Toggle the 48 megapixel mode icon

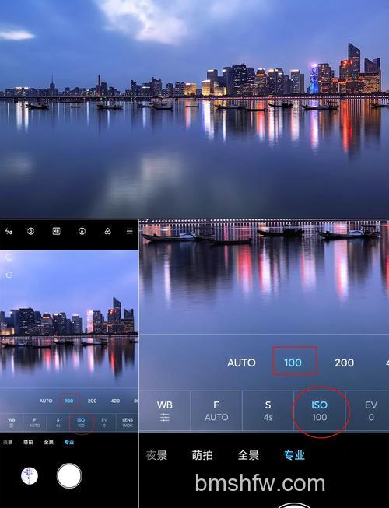(56, 231)
